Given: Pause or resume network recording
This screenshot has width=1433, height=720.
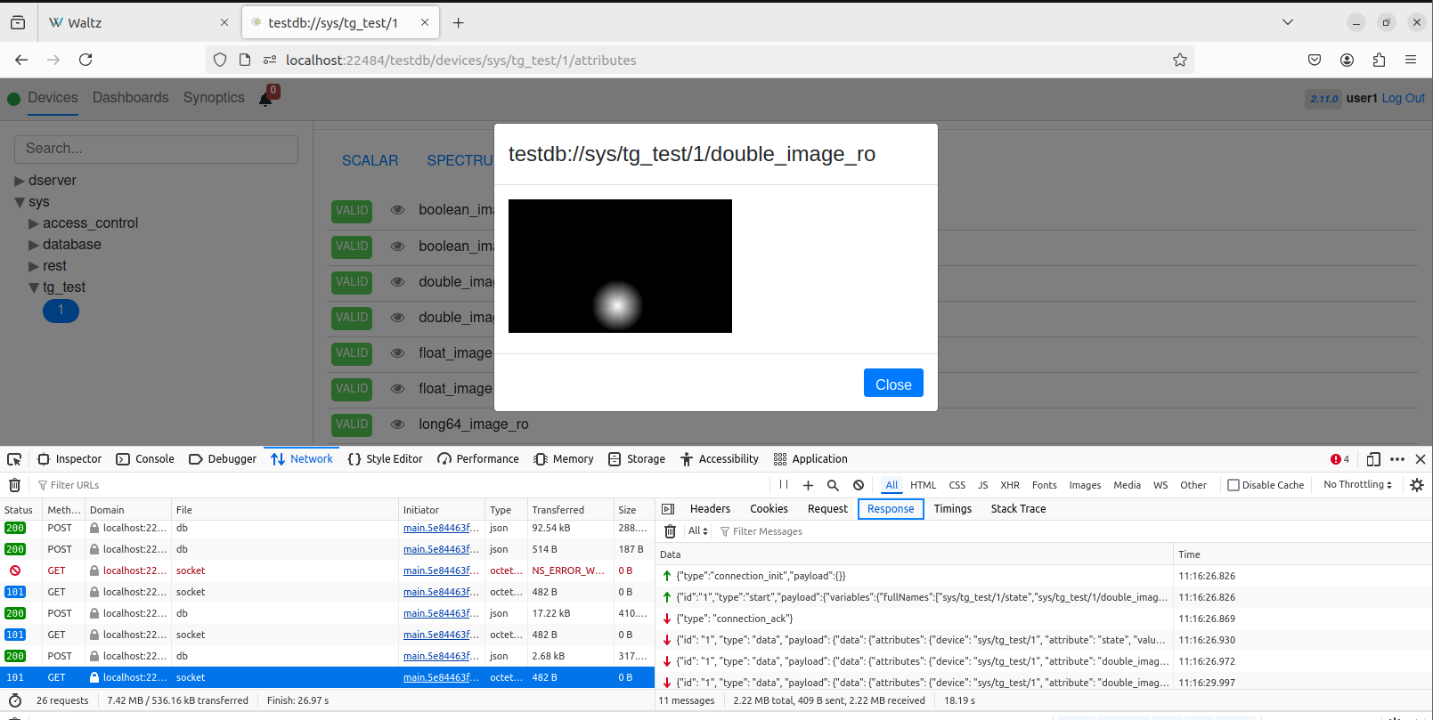Looking at the screenshot, I should click(x=784, y=485).
